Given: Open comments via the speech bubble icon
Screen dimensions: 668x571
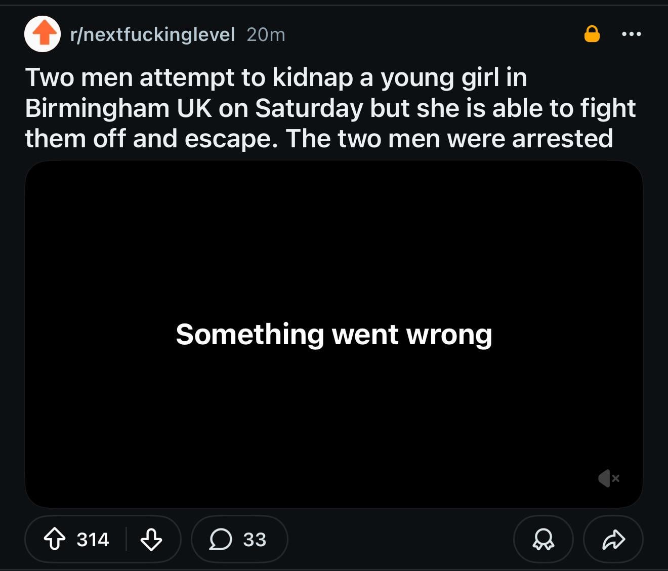Looking at the screenshot, I should click(221, 539).
